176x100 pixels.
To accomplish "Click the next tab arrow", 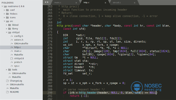I will [48, 2].
